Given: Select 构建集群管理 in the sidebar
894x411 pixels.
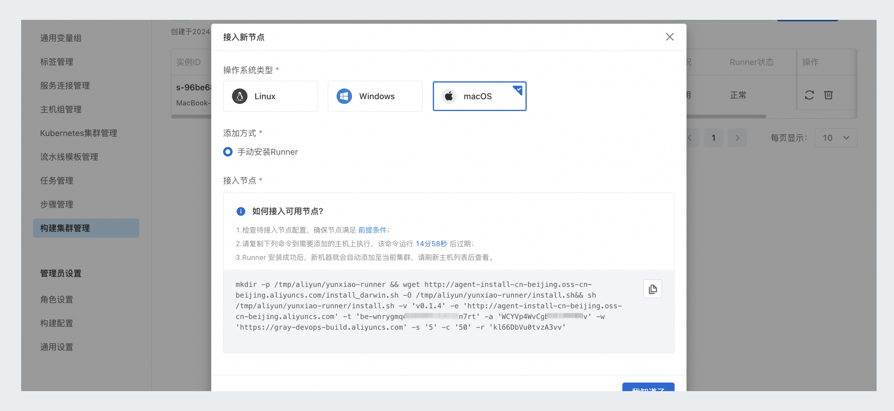Looking at the screenshot, I should (x=86, y=228).
